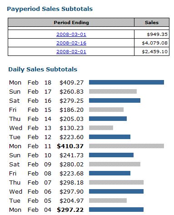Click the $4,079.08 sales cell
Image resolution: width=174 pixels, height=215 pixels.
[x=152, y=43]
